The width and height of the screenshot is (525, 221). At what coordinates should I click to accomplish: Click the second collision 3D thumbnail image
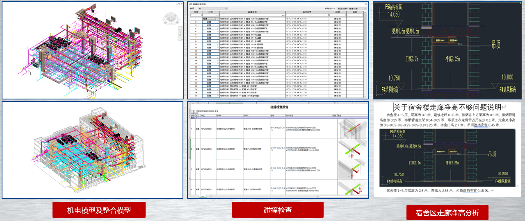click(352, 148)
